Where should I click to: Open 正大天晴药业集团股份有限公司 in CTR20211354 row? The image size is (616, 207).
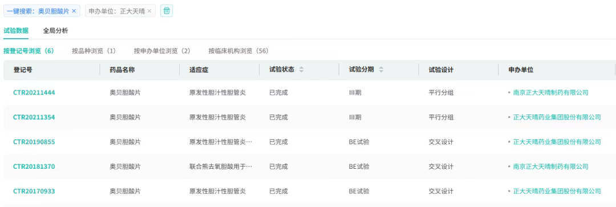(x=557, y=117)
